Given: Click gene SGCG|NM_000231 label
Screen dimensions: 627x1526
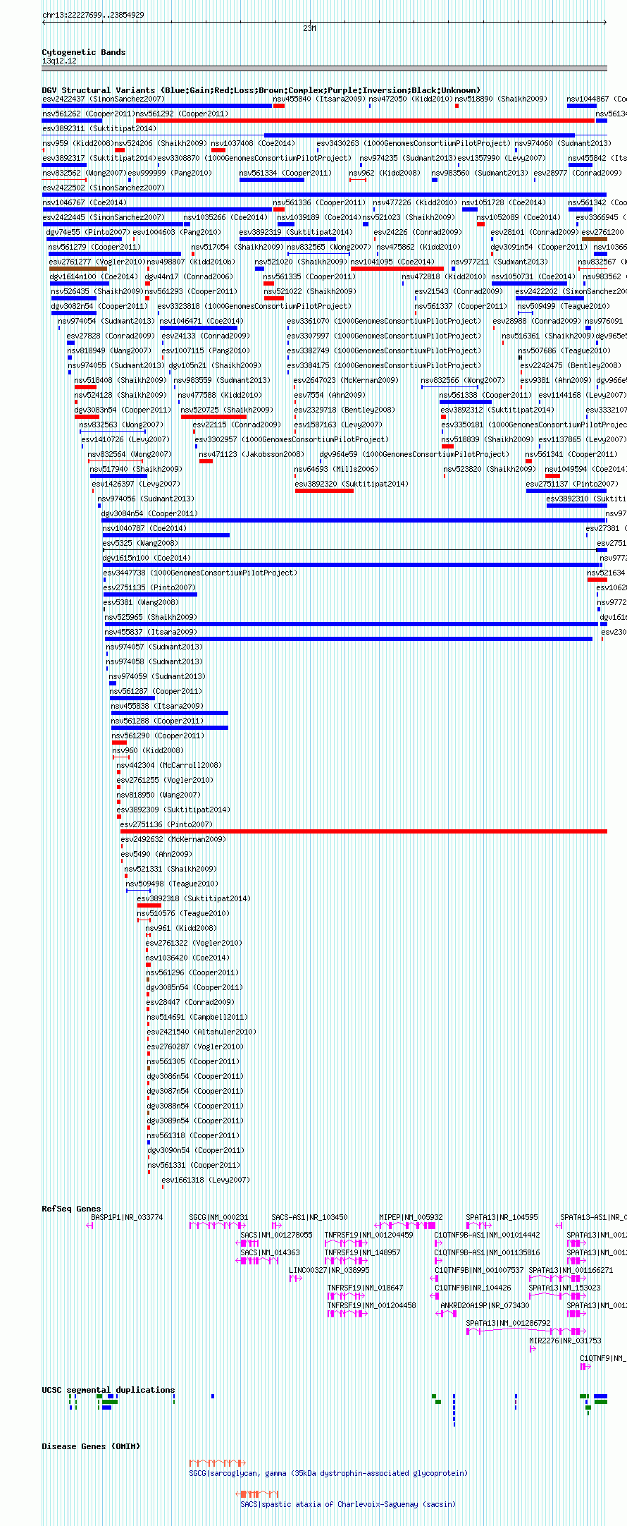Looking at the screenshot, I should coord(218,1217).
